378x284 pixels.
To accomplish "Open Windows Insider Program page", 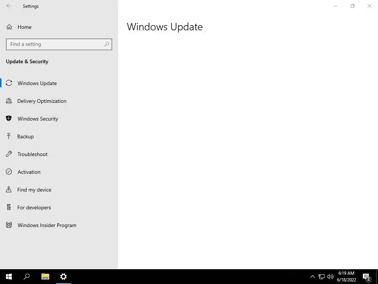I will (59, 225).
